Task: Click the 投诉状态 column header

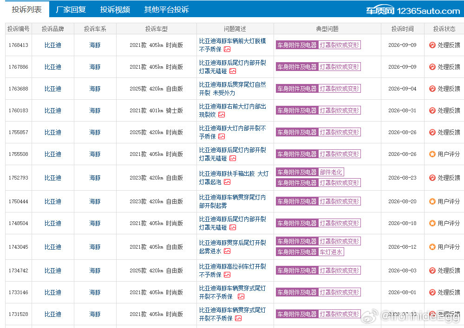Action: [x=444, y=29]
